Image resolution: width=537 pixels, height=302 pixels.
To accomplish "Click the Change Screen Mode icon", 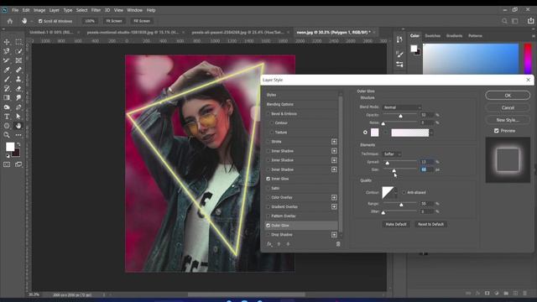I will click(x=18, y=164).
